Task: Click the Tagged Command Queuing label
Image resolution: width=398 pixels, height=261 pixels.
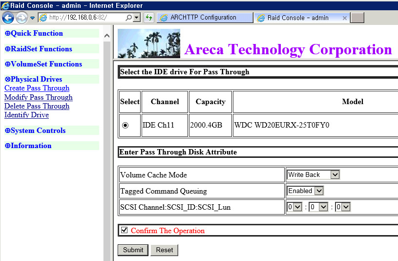Action: coord(164,191)
